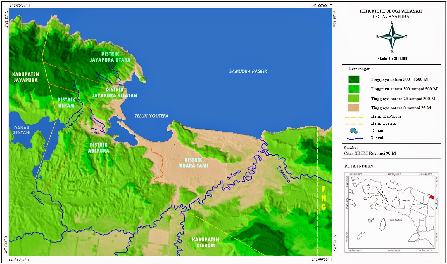Click the Skala 1 : 200.000 text
Viewport: 447px width, 264px height.
click(393, 59)
